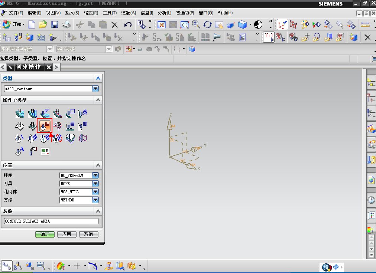Viewport: 376px width, 273px height.
Task: Click the Create Method toolbar icon
Action: pos(41,37)
